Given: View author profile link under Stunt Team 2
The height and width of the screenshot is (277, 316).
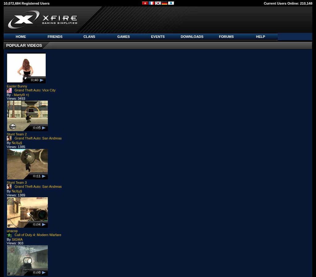Looking at the screenshot, I should pos(17,143).
